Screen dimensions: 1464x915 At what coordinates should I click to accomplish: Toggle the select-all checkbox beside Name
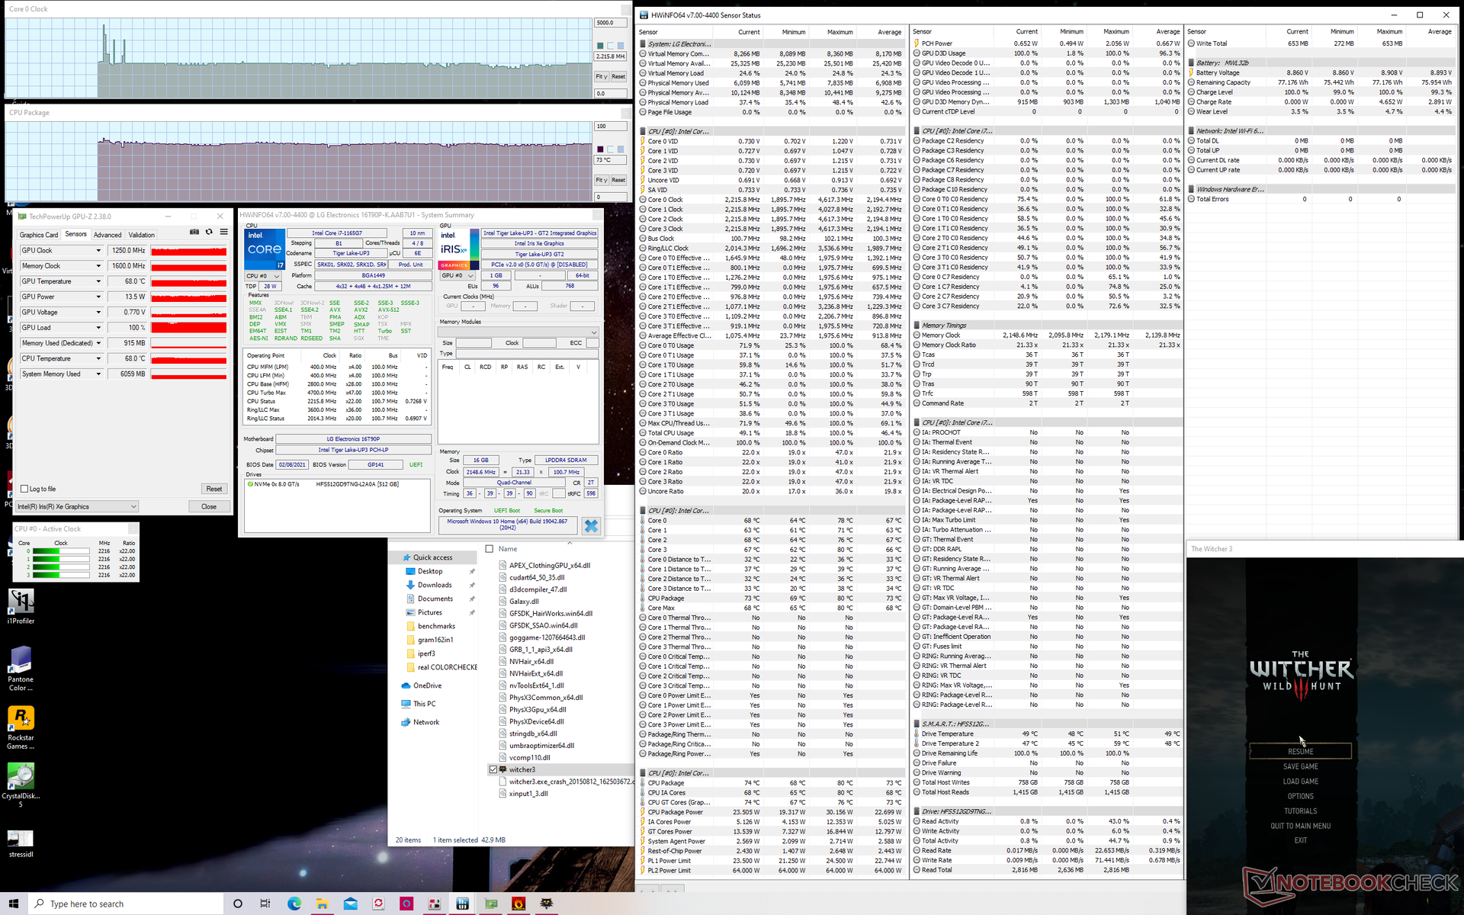(x=490, y=549)
